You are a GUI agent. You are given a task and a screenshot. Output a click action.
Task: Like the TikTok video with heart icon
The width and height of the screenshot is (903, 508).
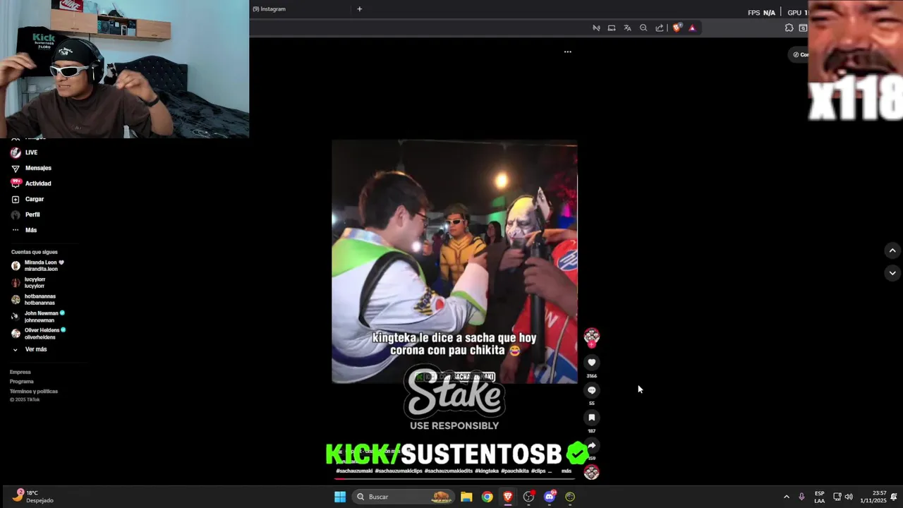coord(592,362)
